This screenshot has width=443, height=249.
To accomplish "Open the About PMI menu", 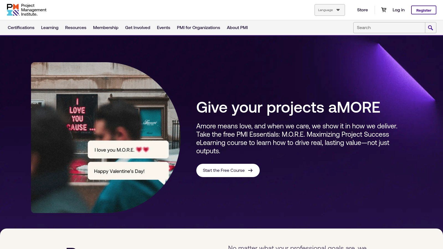I will 237,27.
